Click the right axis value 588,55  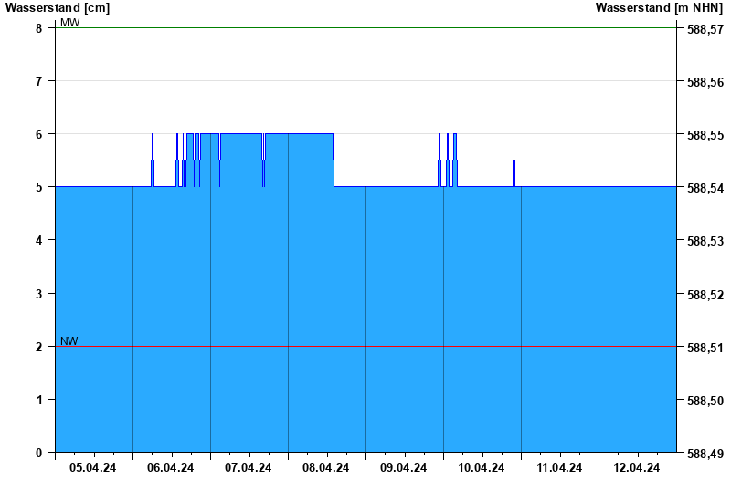click(x=705, y=135)
